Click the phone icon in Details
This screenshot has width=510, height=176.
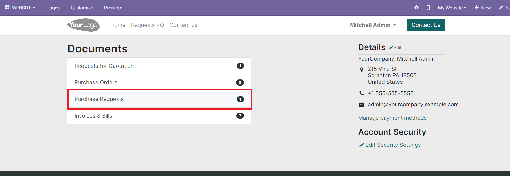(x=362, y=93)
